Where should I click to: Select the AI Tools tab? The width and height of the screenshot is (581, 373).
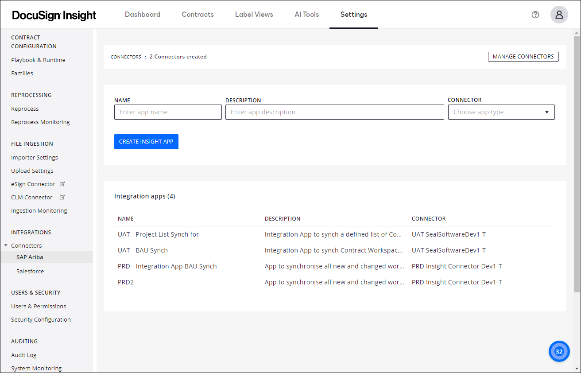point(307,14)
